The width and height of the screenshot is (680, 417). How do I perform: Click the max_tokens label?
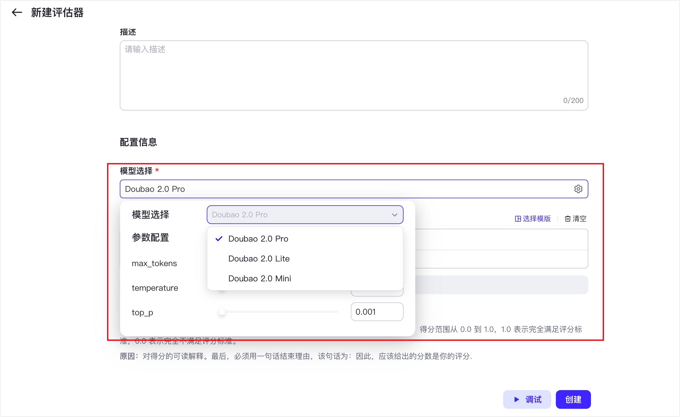[154, 263]
